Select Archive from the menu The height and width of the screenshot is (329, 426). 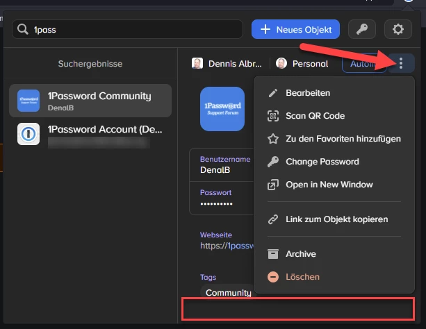point(334,254)
